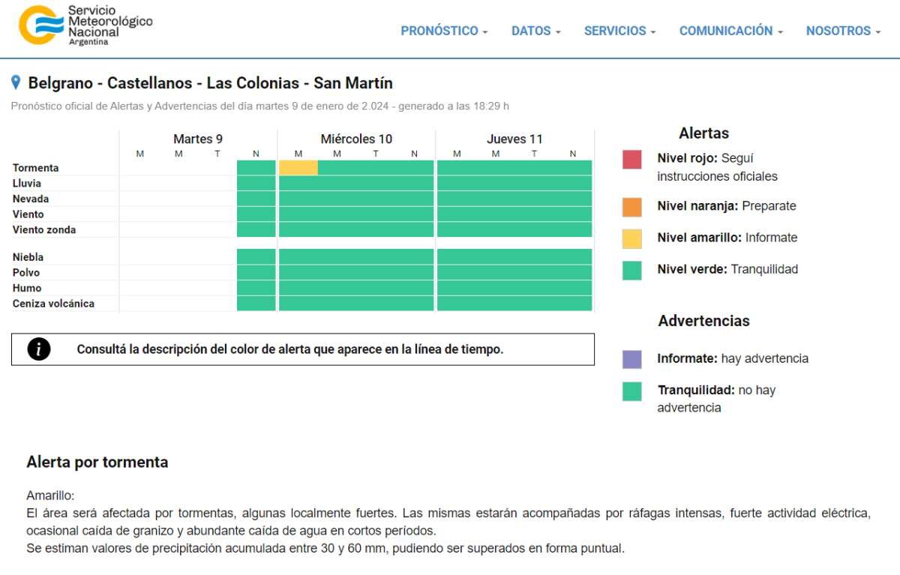This screenshot has width=900, height=575.
Task: Click the green Tranquilidad advertencia swatch
Action: click(632, 391)
